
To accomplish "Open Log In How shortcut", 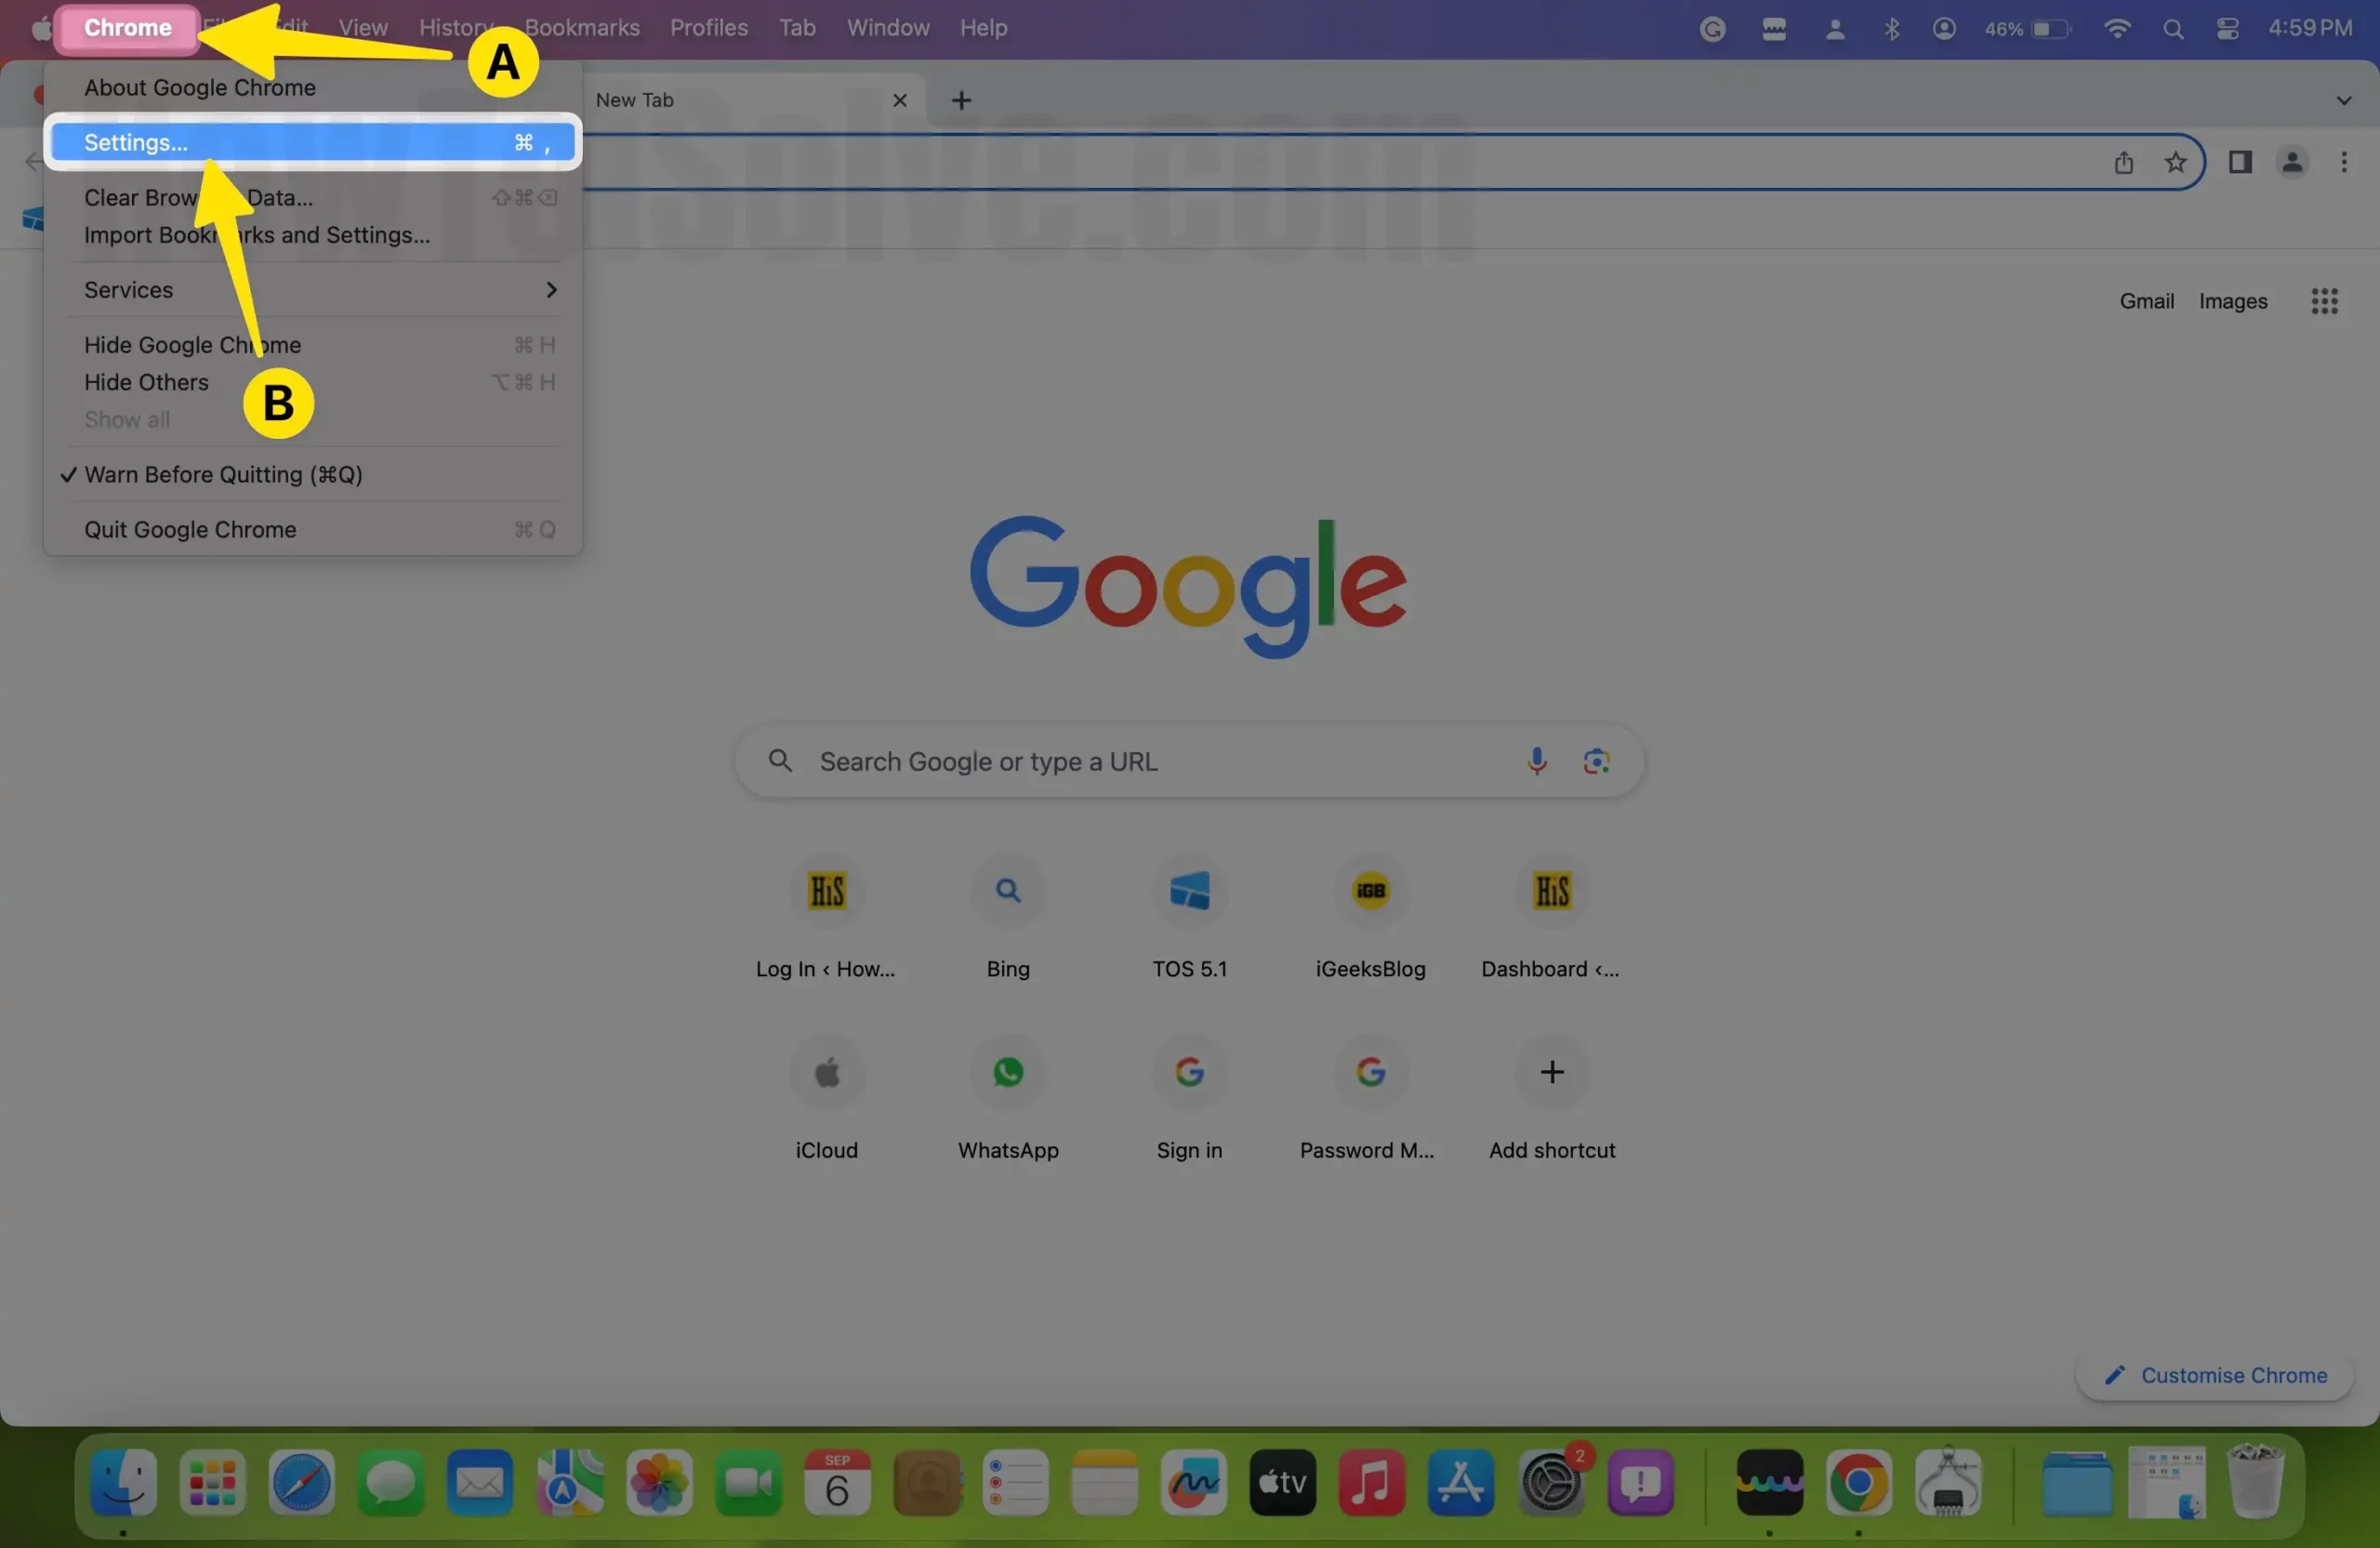I will pyautogui.click(x=826, y=917).
